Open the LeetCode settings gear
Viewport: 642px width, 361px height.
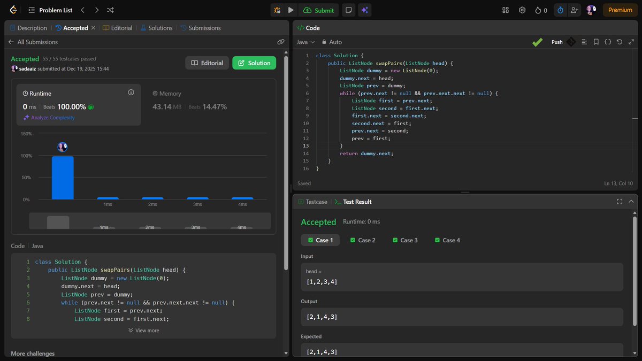[522, 10]
